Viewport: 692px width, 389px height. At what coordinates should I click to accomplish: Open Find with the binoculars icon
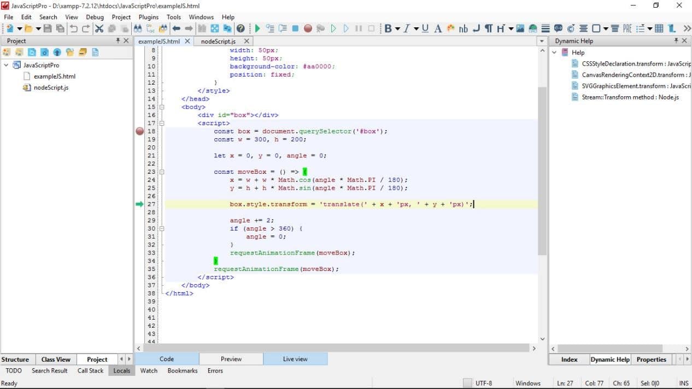click(137, 28)
